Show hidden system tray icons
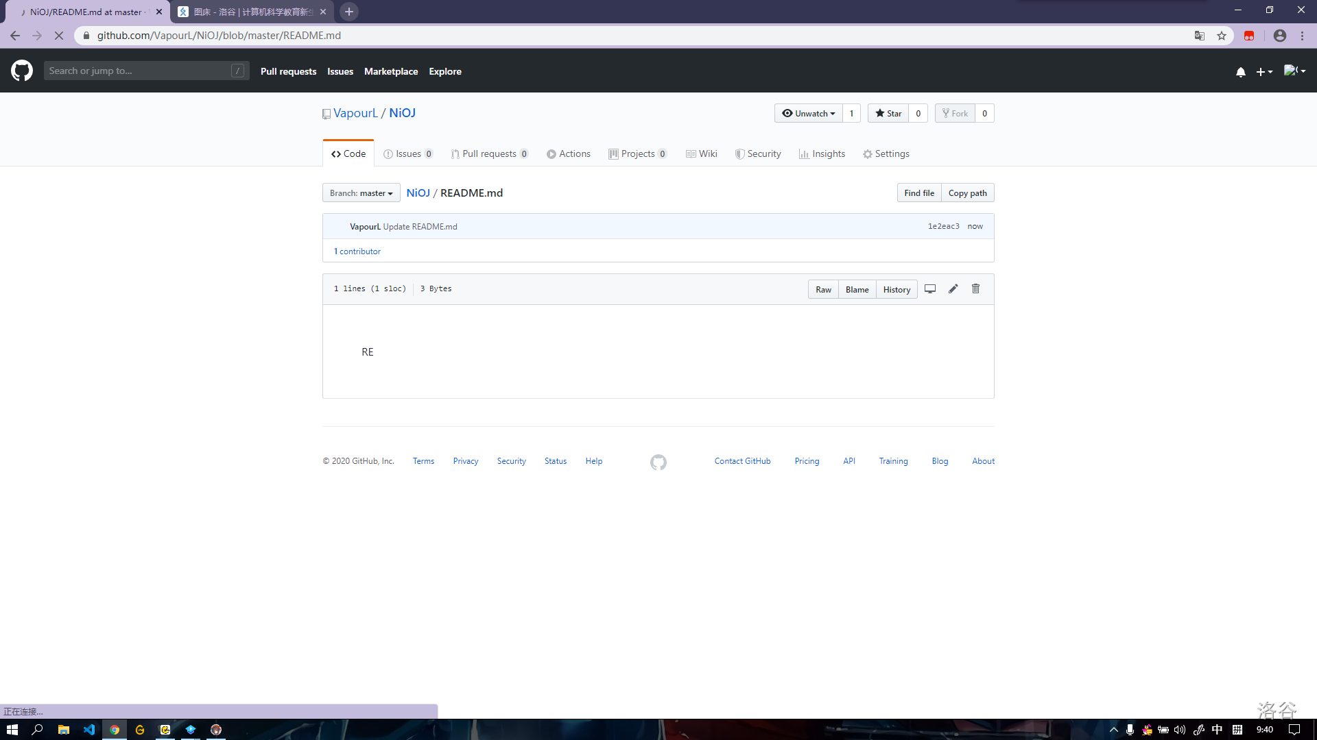The width and height of the screenshot is (1317, 740). pyautogui.click(x=1114, y=730)
